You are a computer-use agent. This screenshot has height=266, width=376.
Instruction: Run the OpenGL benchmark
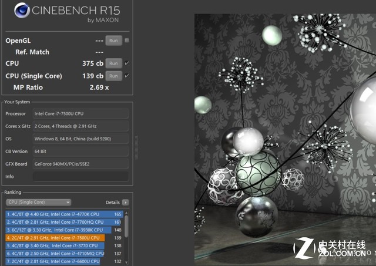[x=113, y=41]
